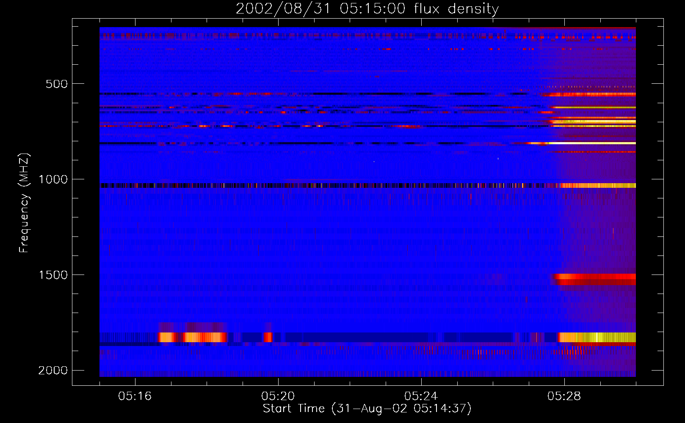Click the "Frequency (MHZ)" y-axis label
The height and width of the screenshot is (423, 685).
pos(25,203)
